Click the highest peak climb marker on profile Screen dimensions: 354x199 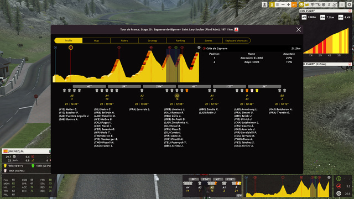(x=151, y=48)
